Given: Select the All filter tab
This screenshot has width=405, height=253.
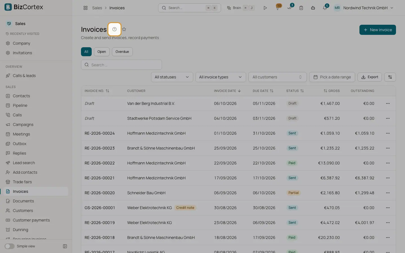Looking at the screenshot, I should 86,52.
